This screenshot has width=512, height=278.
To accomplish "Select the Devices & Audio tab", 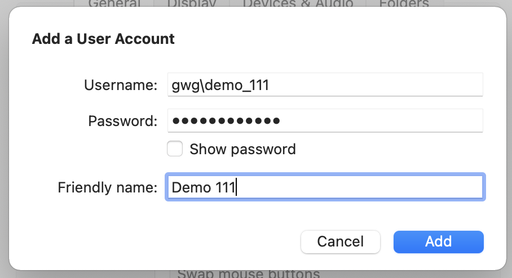I will [298, 3].
